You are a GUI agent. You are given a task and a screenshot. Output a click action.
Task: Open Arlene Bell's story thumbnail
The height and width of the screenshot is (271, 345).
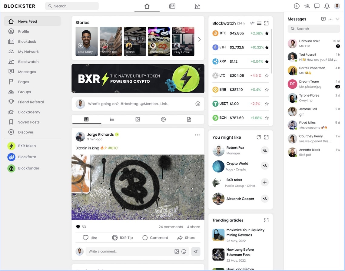click(x=111, y=41)
